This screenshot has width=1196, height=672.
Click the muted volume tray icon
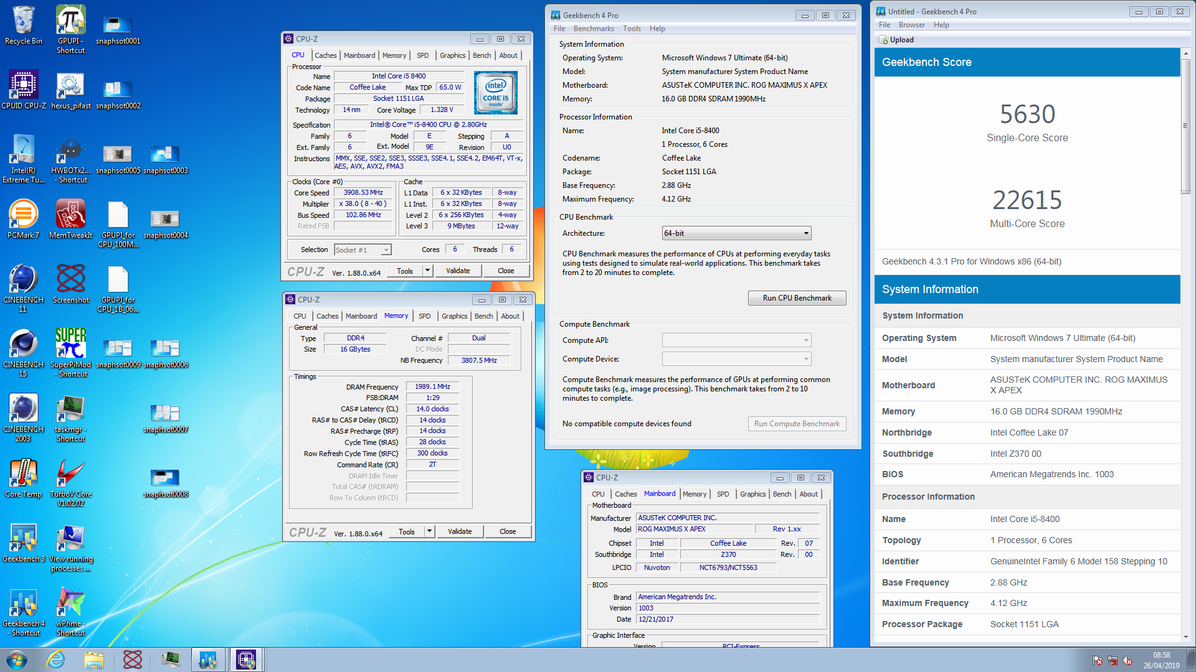[x=1127, y=660]
